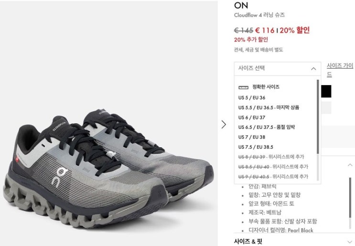Select size US 5 / EU 36
This screenshot has width=355, height=246.
251,97
